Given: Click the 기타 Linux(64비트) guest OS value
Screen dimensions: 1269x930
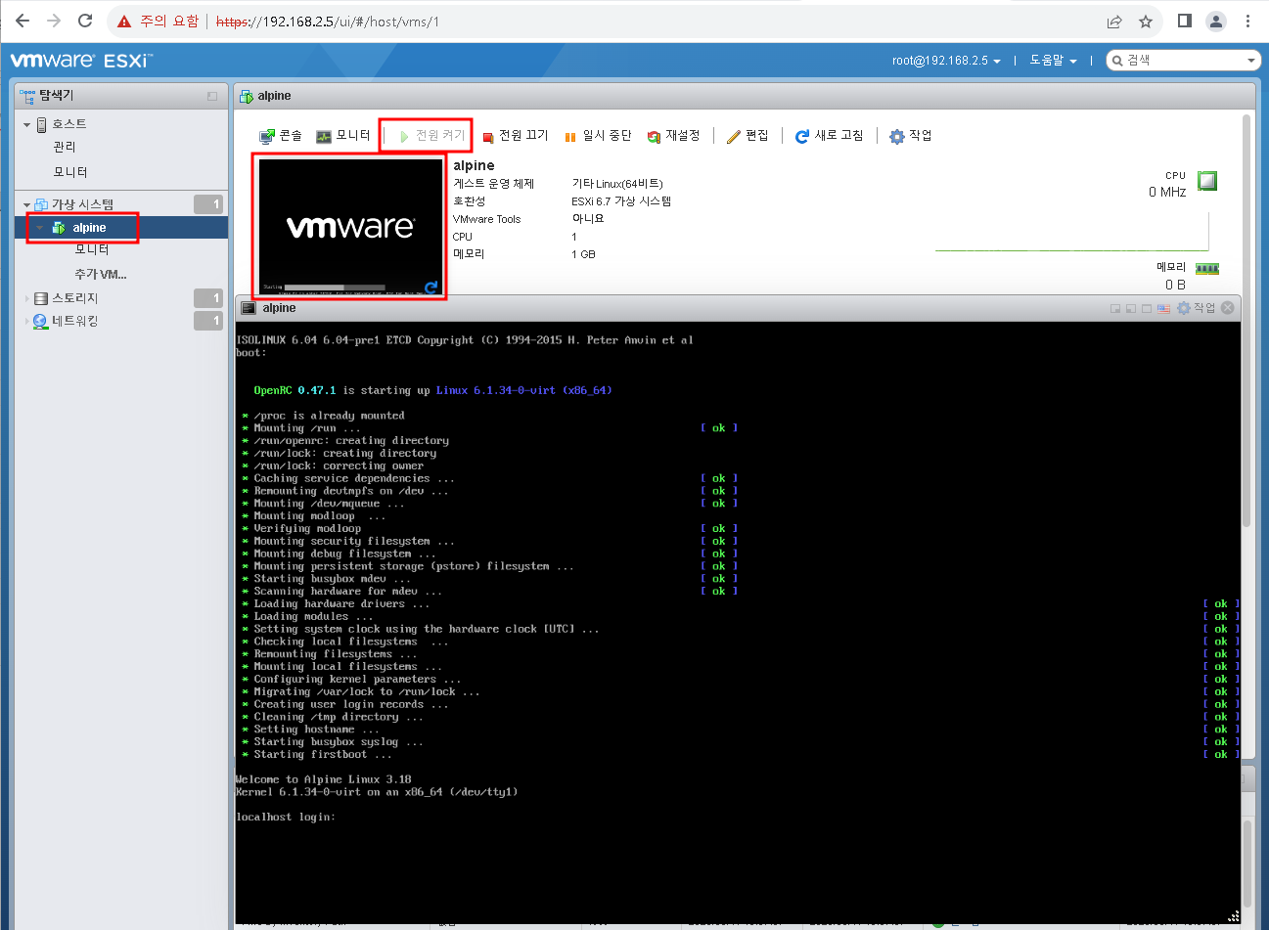Looking at the screenshot, I should click(617, 184).
